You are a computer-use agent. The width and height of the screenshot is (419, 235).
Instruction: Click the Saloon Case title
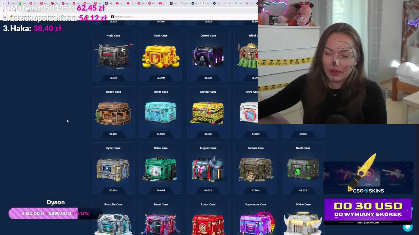113,92
